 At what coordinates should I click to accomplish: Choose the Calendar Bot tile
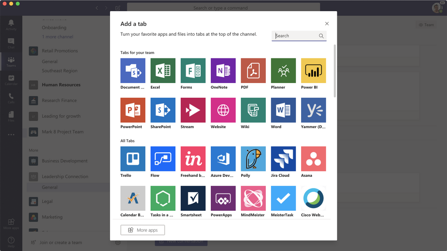133,198
